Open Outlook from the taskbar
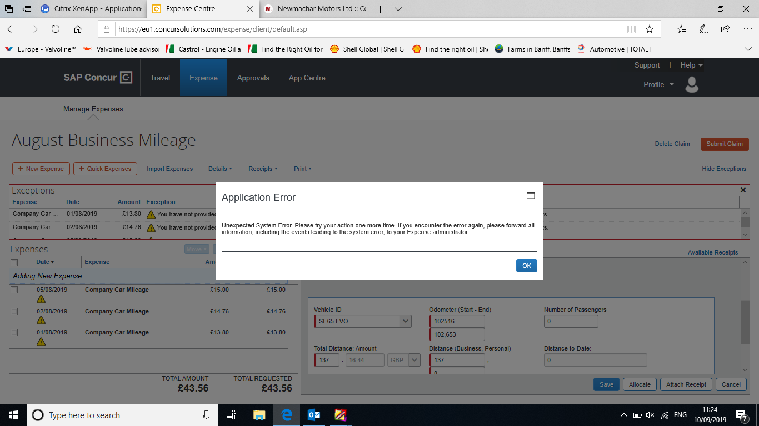The height and width of the screenshot is (426, 759). click(x=314, y=415)
